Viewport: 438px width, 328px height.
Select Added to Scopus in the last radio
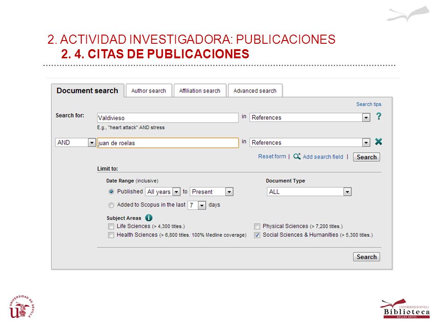point(111,205)
